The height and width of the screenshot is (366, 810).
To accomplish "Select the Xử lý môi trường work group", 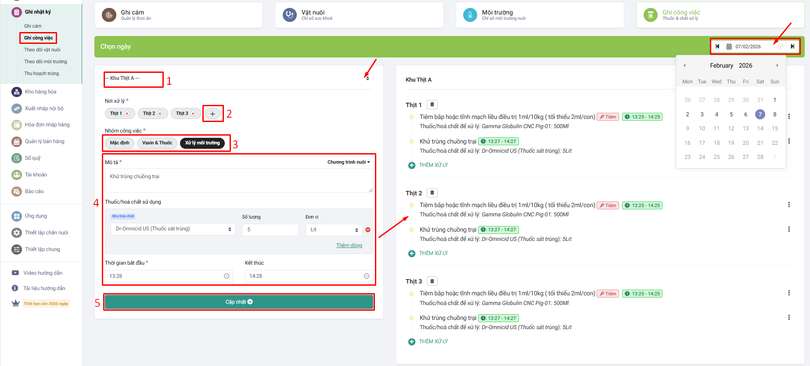I will point(202,143).
